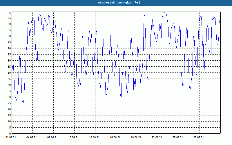Click the 40 value on y-axis
Screen dimensions: 232x145
click(x=9, y=85)
